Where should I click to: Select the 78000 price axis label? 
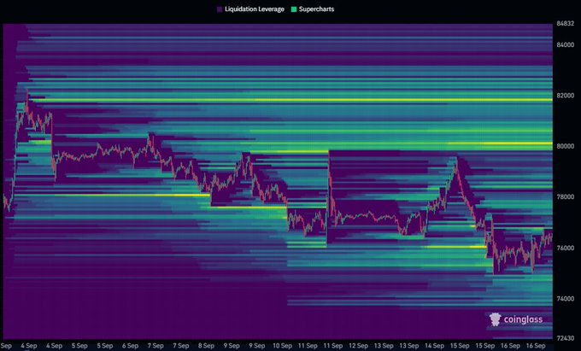[x=566, y=197]
